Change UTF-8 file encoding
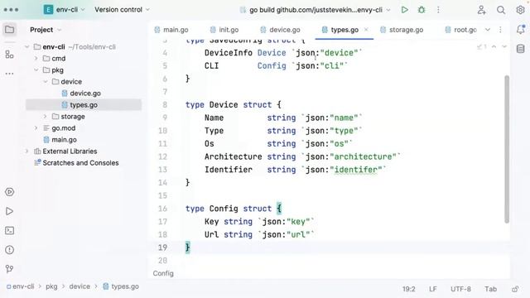Viewport: 530px width, 298px height. pos(460,289)
